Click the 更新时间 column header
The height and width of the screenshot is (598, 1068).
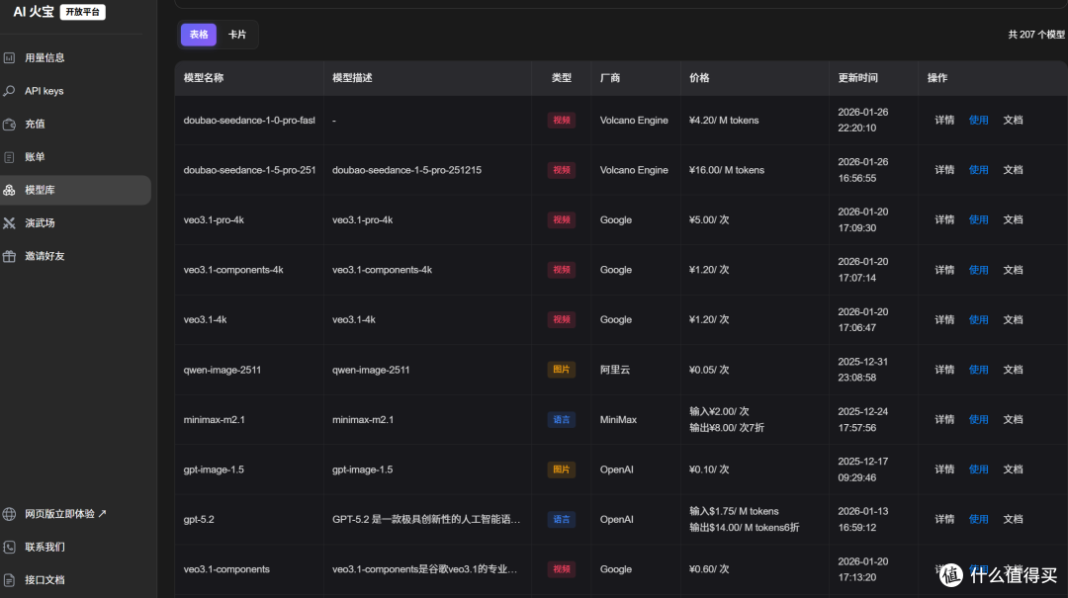[x=857, y=78]
